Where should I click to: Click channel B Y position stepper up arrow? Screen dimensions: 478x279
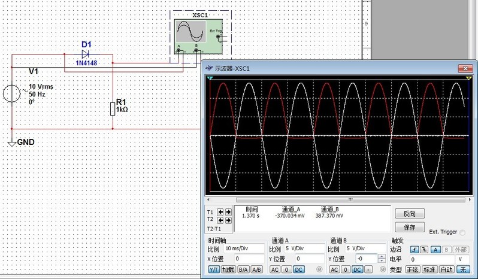coord(382,256)
